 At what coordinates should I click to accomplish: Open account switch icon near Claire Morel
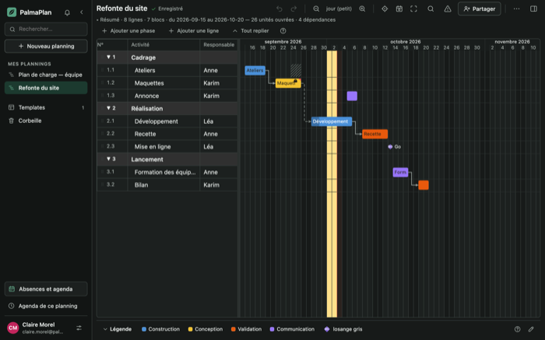tap(79, 328)
